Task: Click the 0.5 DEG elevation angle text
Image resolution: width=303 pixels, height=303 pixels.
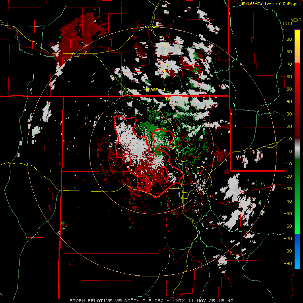Action: pyautogui.click(x=153, y=301)
